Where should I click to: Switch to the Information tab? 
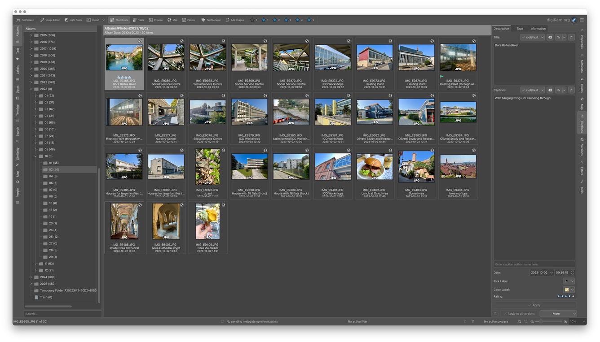click(538, 29)
